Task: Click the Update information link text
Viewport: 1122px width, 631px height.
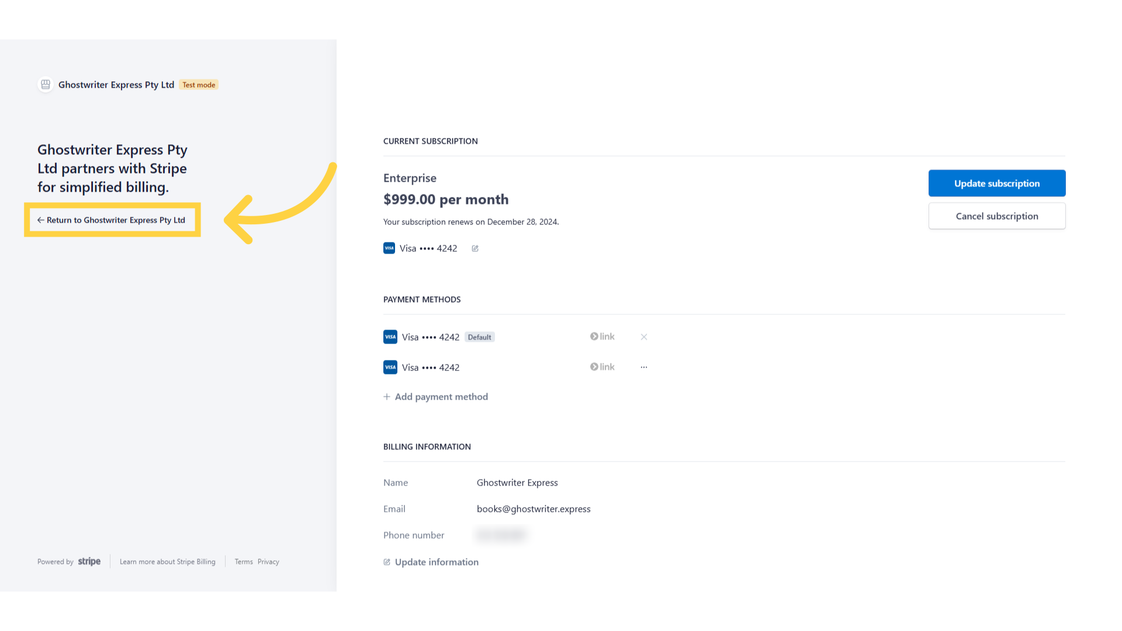Action: [x=437, y=562]
